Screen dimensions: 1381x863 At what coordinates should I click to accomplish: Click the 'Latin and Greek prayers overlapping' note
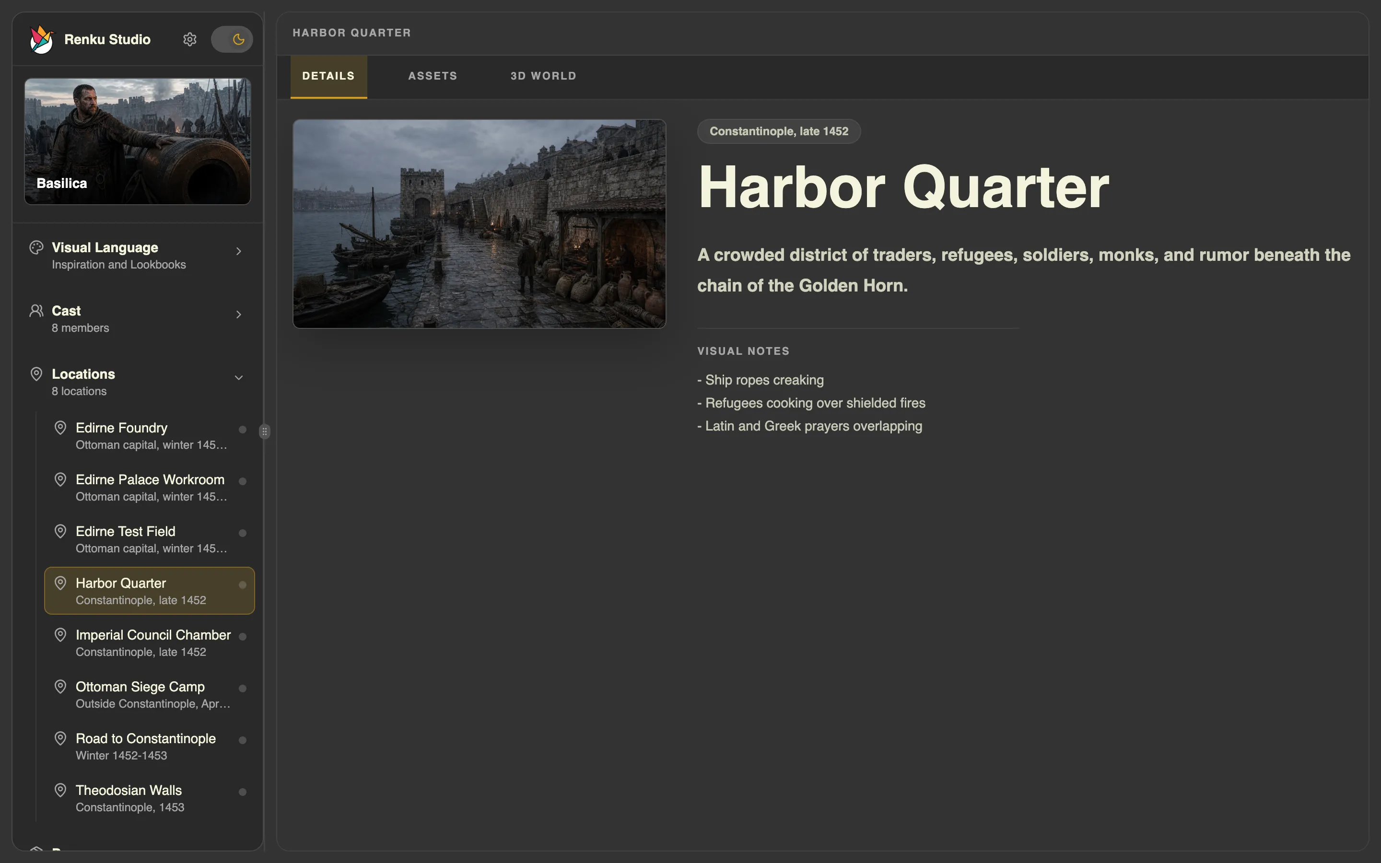(810, 426)
